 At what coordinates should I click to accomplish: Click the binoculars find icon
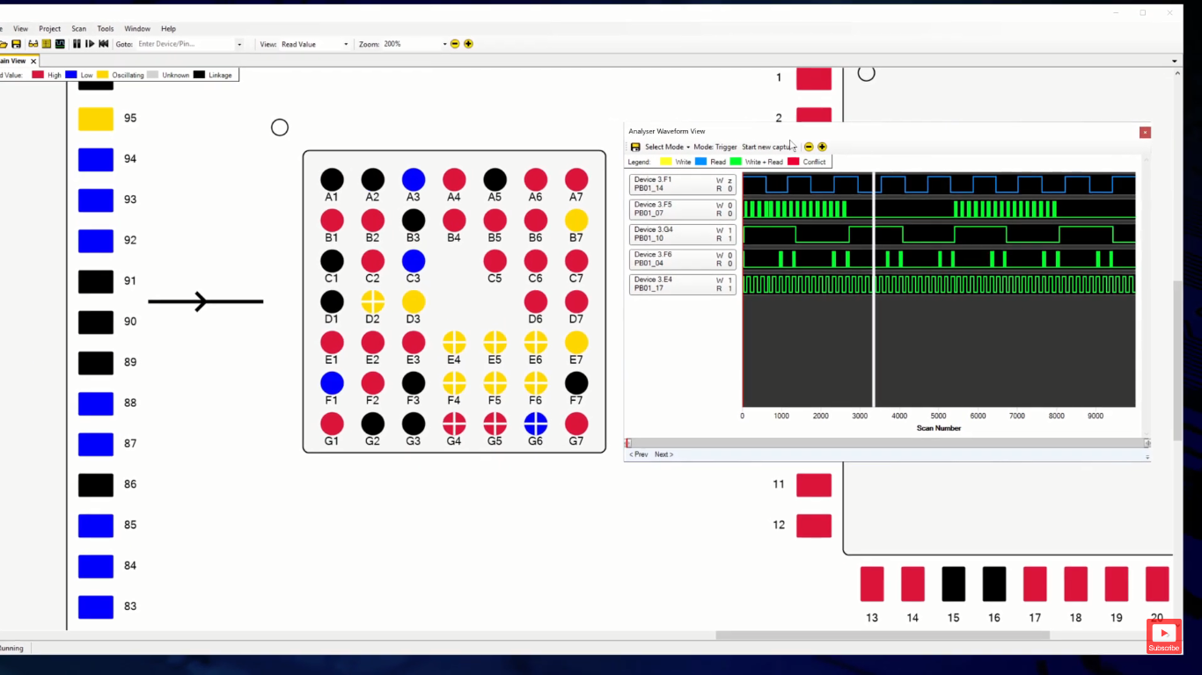click(33, 44)
